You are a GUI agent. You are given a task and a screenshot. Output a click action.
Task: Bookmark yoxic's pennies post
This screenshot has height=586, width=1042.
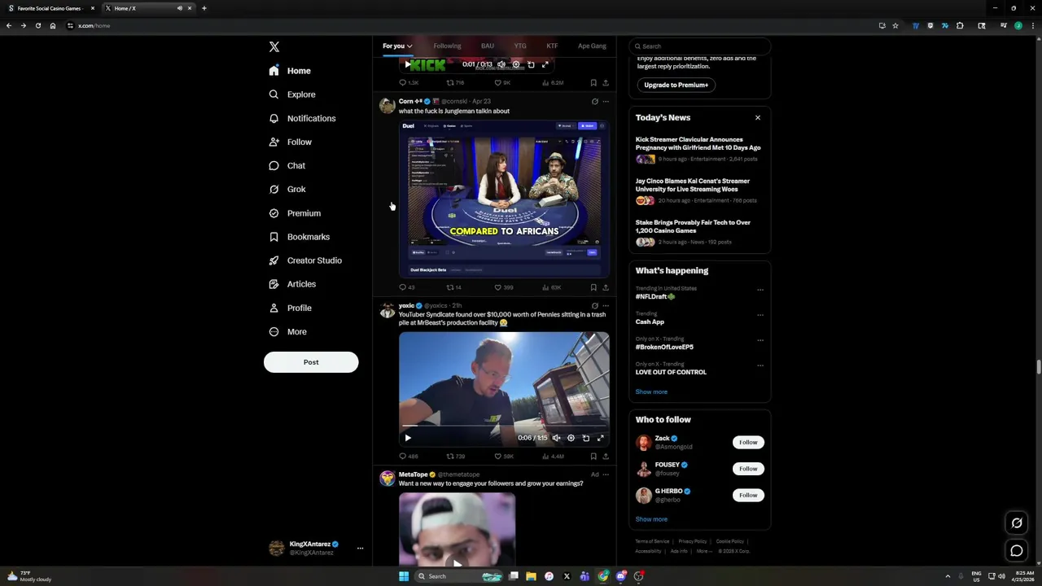point(593,457)
